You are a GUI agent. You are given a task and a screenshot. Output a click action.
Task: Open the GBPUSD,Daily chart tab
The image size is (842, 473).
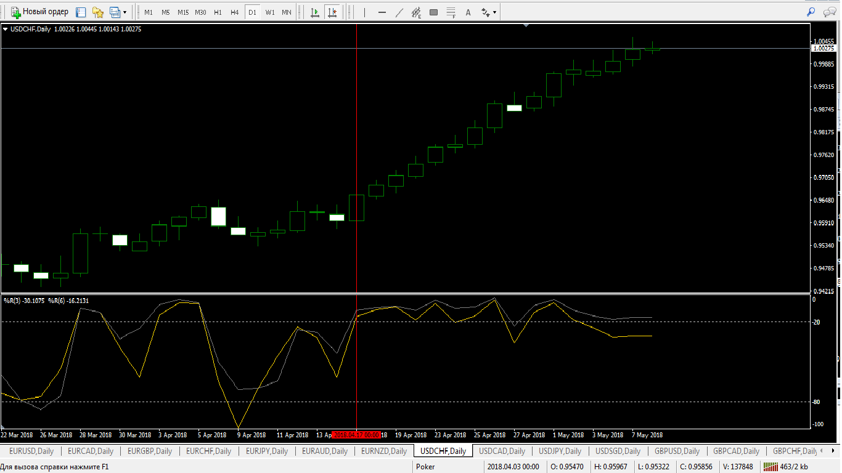[x=677, y=451]
